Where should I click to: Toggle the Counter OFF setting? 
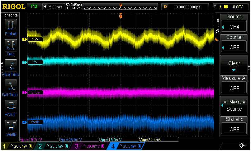tap(234, 43)
